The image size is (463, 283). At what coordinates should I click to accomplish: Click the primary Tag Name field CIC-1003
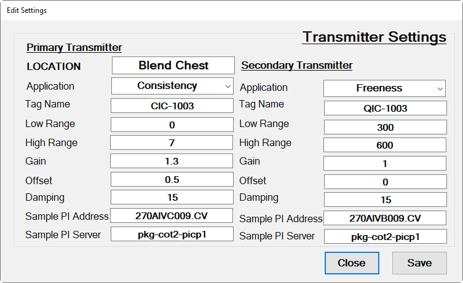point(172,106)
